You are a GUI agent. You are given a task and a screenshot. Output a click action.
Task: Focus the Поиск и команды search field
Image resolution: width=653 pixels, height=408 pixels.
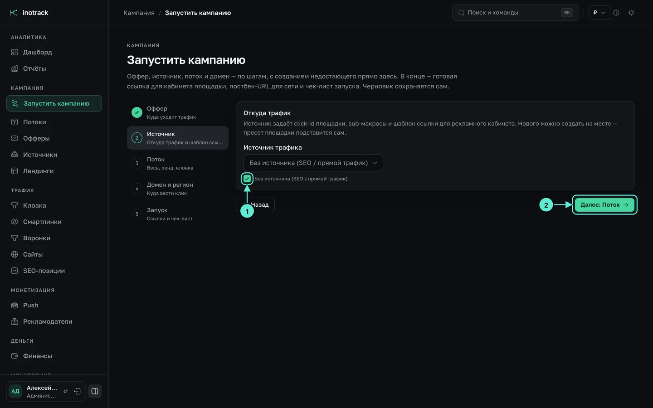[x=516, y=13]
